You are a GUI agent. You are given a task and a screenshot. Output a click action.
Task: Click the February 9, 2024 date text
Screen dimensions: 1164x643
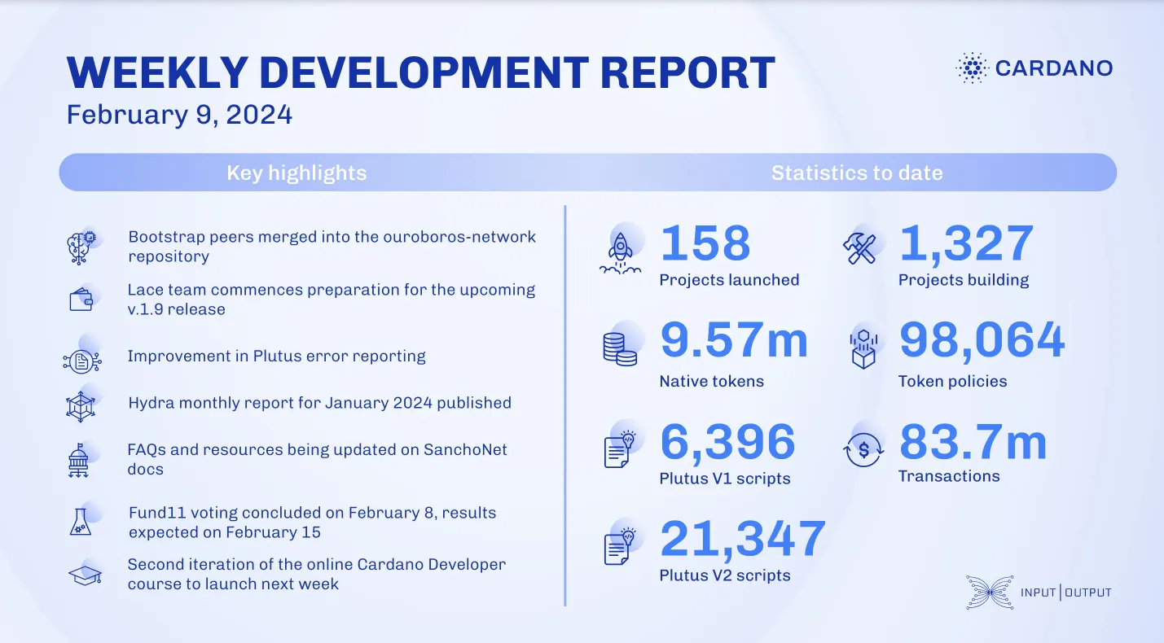tap(180, 114)
